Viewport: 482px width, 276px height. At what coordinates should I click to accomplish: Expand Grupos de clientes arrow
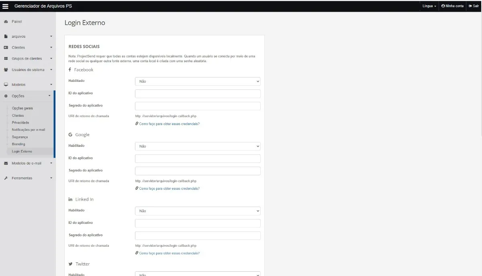51,59
